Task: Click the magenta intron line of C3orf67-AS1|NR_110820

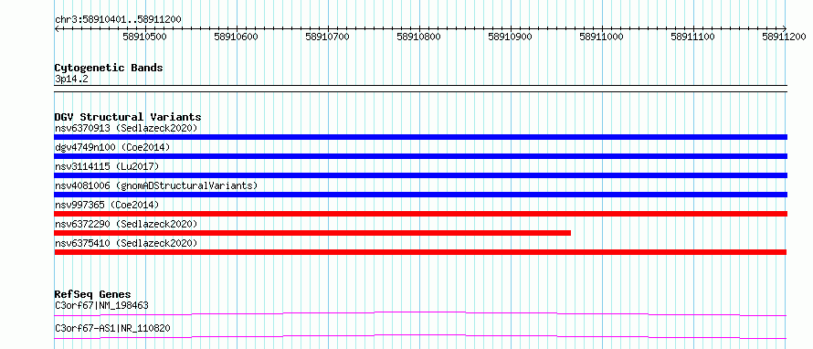Action: click(420, 335)
